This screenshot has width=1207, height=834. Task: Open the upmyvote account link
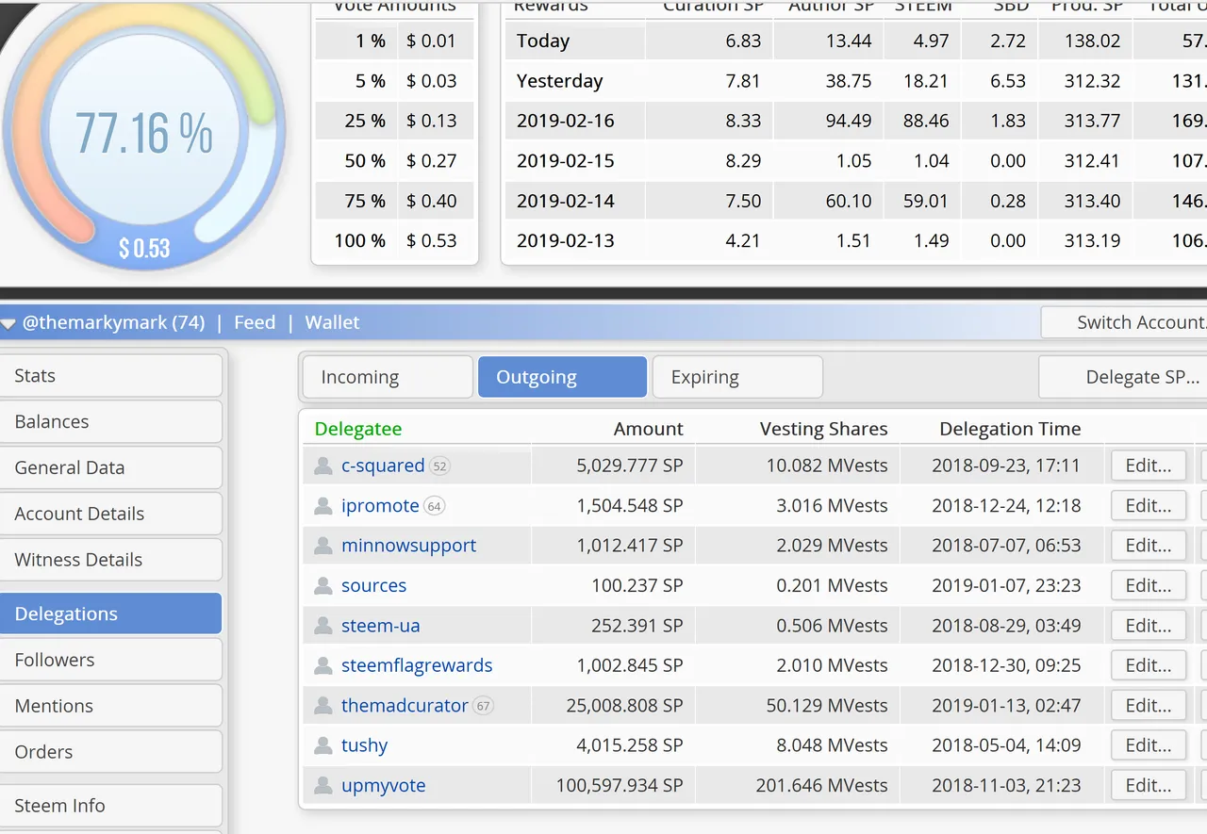click(384, 786)
